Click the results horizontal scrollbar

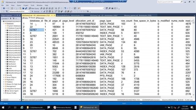[x=92, y=97]
